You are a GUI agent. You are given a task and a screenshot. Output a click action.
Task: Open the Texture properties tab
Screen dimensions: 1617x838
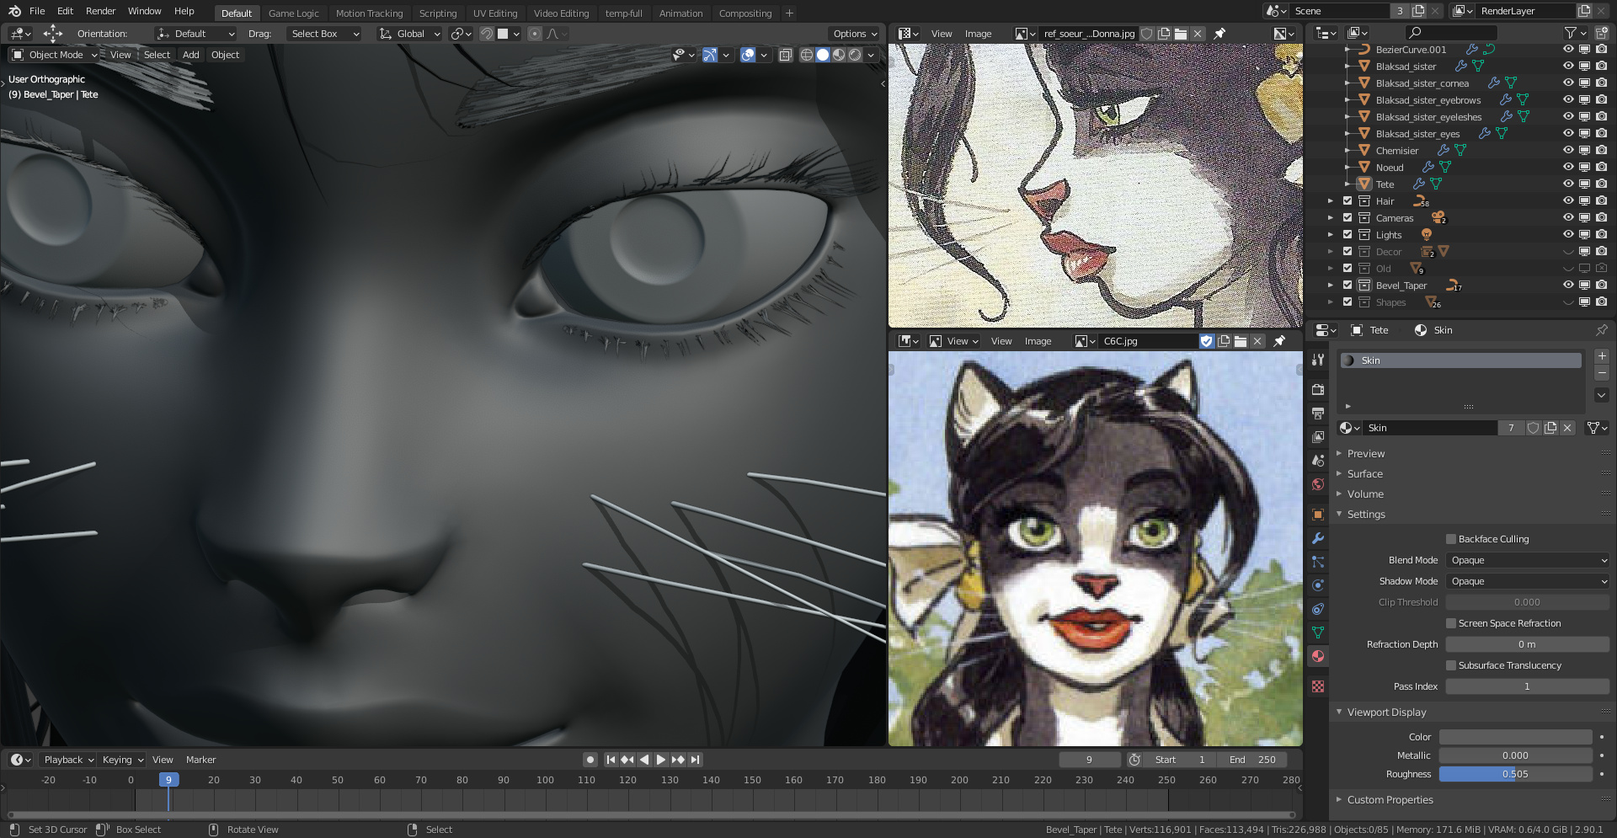point(1318,686)
